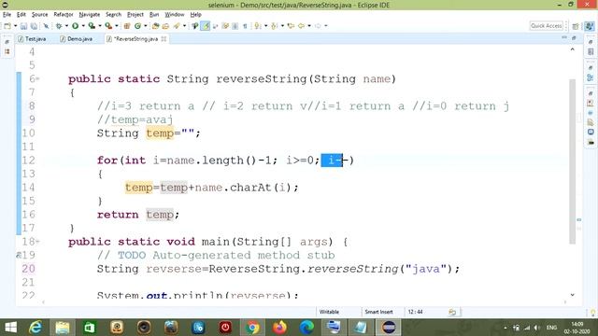Toggle the Breadcrumb toolbar button

click(195, 26)
